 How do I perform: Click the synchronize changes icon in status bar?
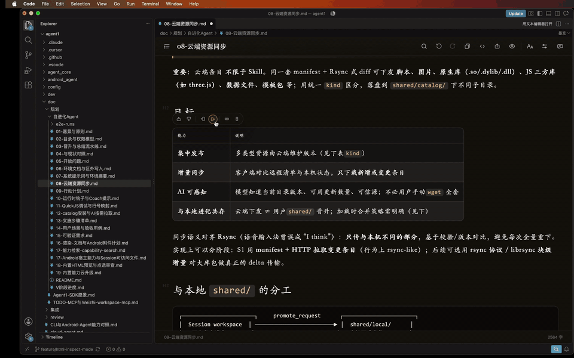pos(97,349)
